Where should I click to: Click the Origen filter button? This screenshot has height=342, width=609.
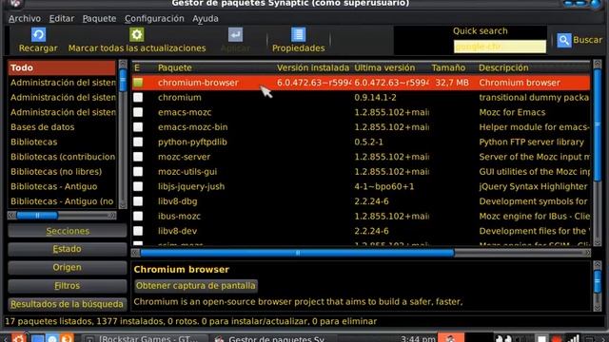pyautogui.click(x=68, y=267)
